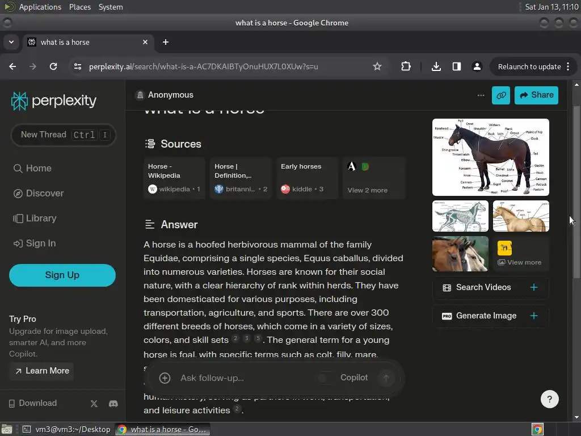Click citation number 2 after skill sets

[x=235, y=338]
